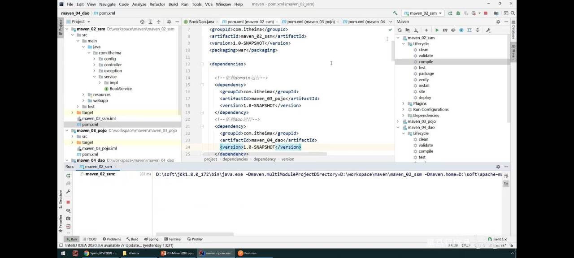Open the Problems tool window
This screenshot has height=258, width=574.
(112, 239)
